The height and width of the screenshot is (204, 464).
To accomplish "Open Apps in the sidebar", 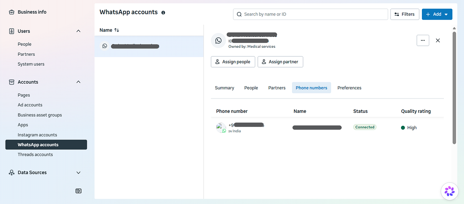I will tap(23, 125).
